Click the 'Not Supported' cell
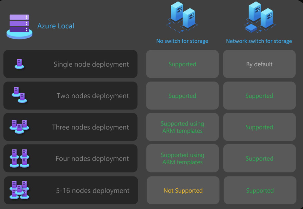Image resolution: width=303 pixels, height=209 pixels. (183, 191)
